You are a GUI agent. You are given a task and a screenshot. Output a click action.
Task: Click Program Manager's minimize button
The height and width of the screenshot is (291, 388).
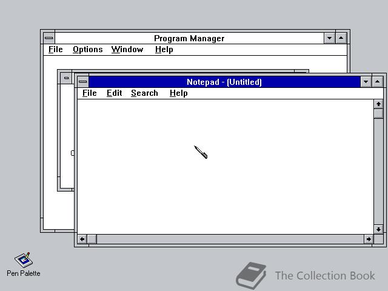point(329,38)
